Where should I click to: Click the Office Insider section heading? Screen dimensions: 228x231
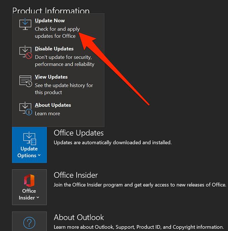(x=76, y=175)
